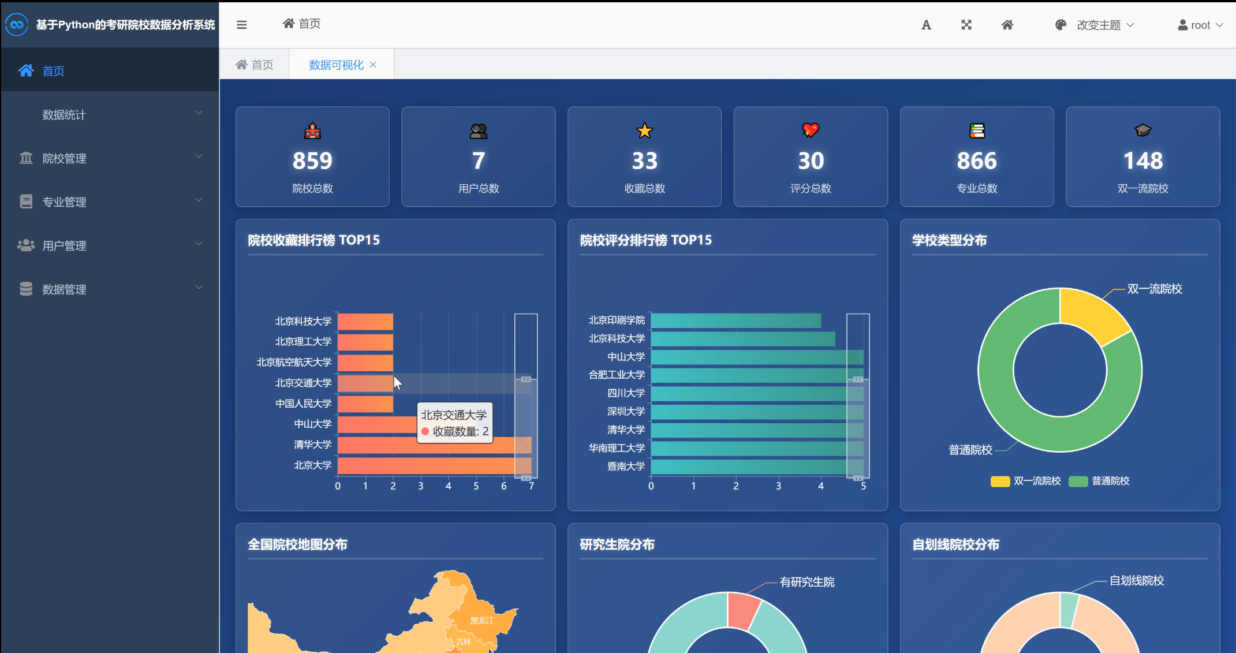
Task: Click the users icon above 用户总数
Action: [x=479, y=131]
